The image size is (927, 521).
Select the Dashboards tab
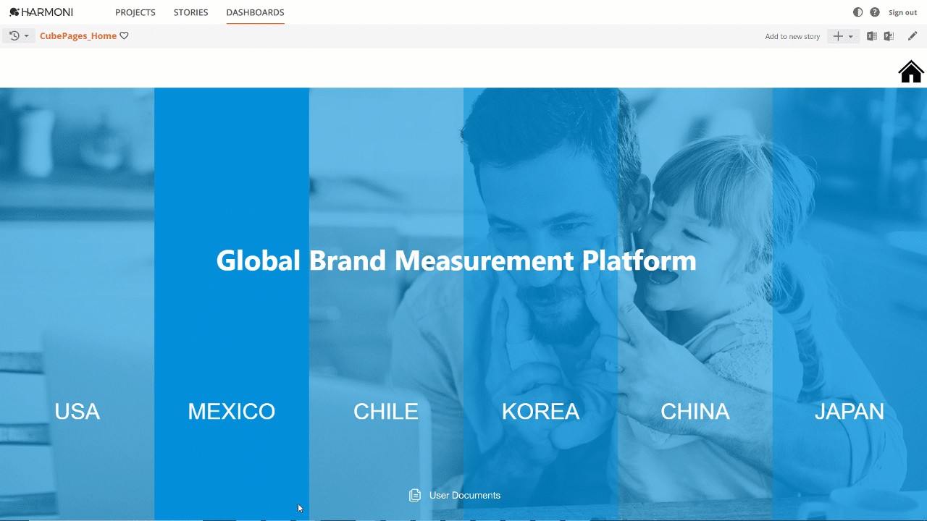click(255, 12)
